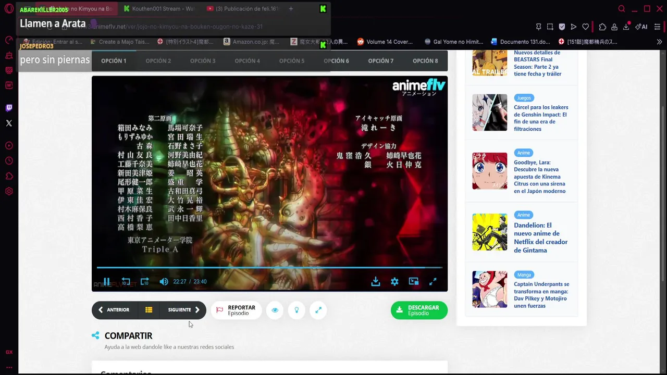Open Extensions cube icon in sidebar
Image resolution: width=667 pixels, height=375 pixels.
(9, 176)
